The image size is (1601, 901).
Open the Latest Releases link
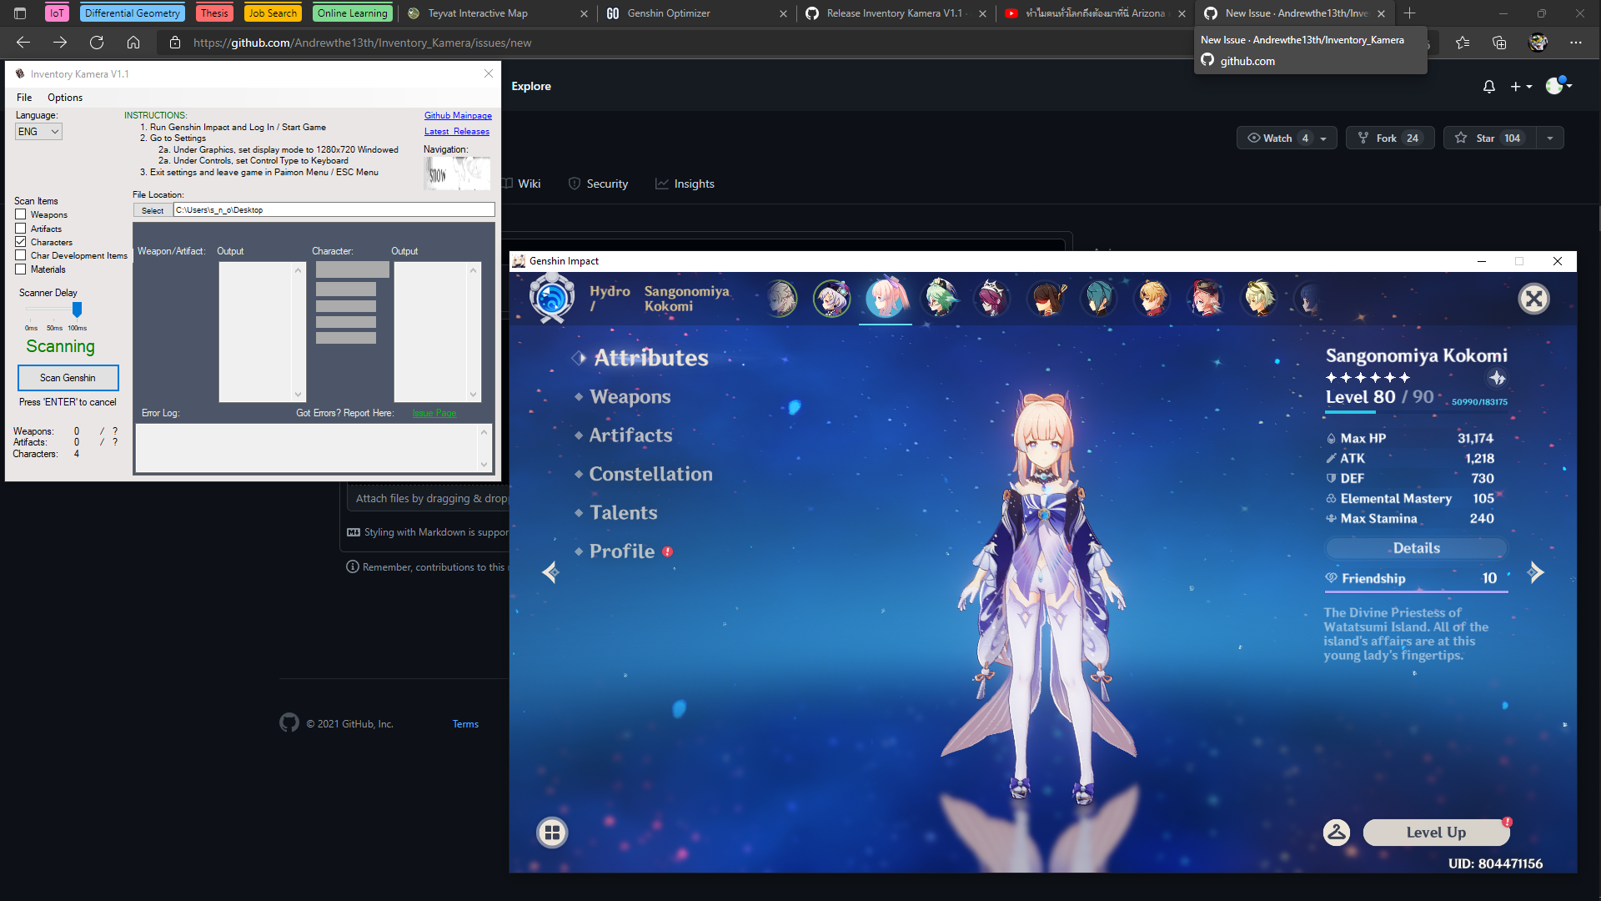[x=457, y=132]
